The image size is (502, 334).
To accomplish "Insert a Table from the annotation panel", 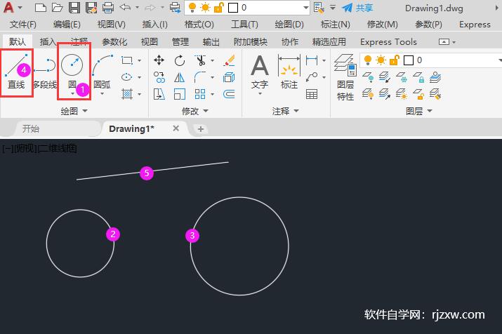I will tap(312, 94).
